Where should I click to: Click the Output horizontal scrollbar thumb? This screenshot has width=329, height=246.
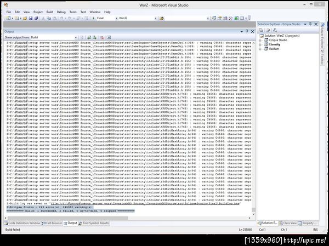67,218
